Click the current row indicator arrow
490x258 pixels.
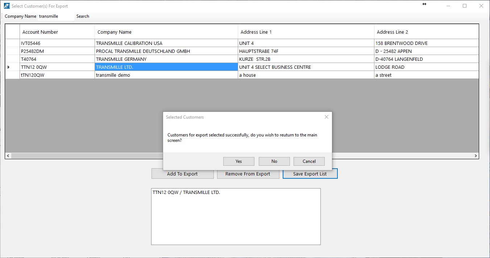(9, 67)
